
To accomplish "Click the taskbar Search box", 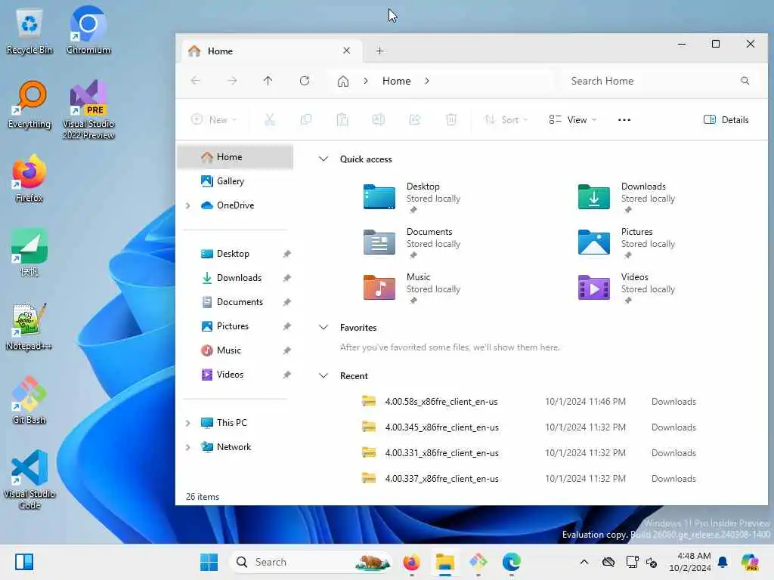I will (x=311, y=562).
